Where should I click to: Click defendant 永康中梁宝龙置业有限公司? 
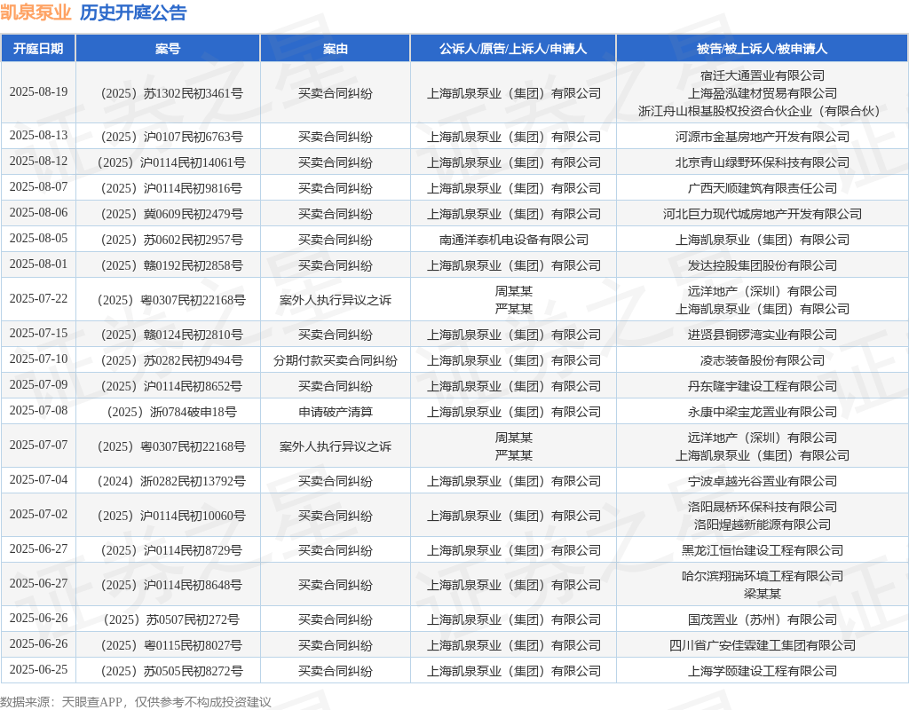pyautogui.click(x=762, y=412)
